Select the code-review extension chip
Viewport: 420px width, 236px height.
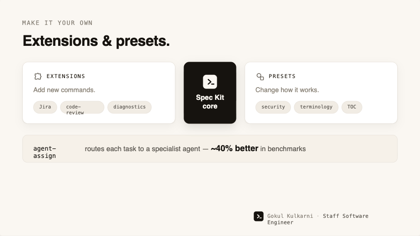tap(82, 107)
